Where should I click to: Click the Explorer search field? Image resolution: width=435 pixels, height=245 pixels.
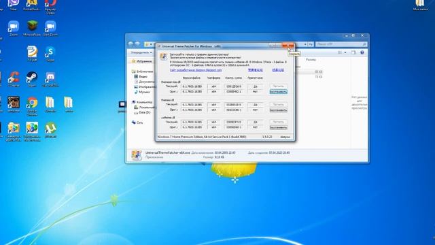pyautogui.click(x=341, y=44)
